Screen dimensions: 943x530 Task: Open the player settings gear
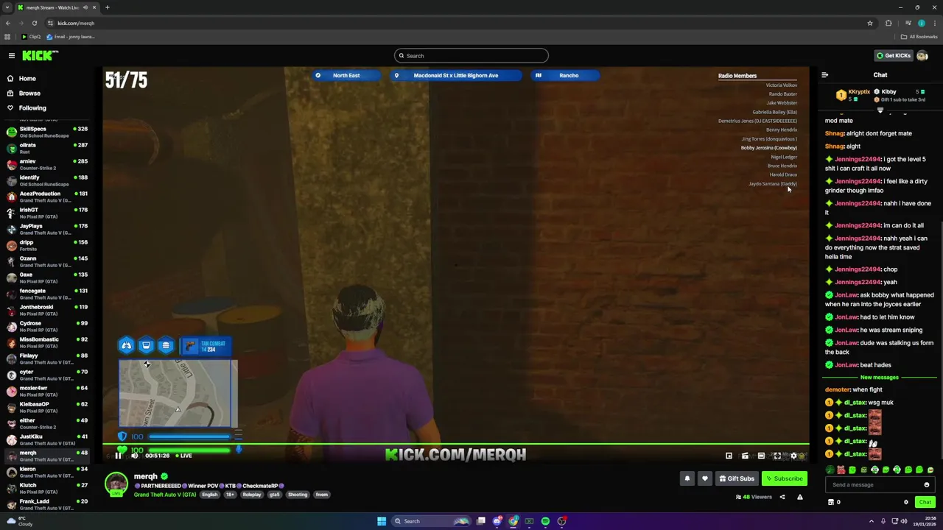[793, 456]
